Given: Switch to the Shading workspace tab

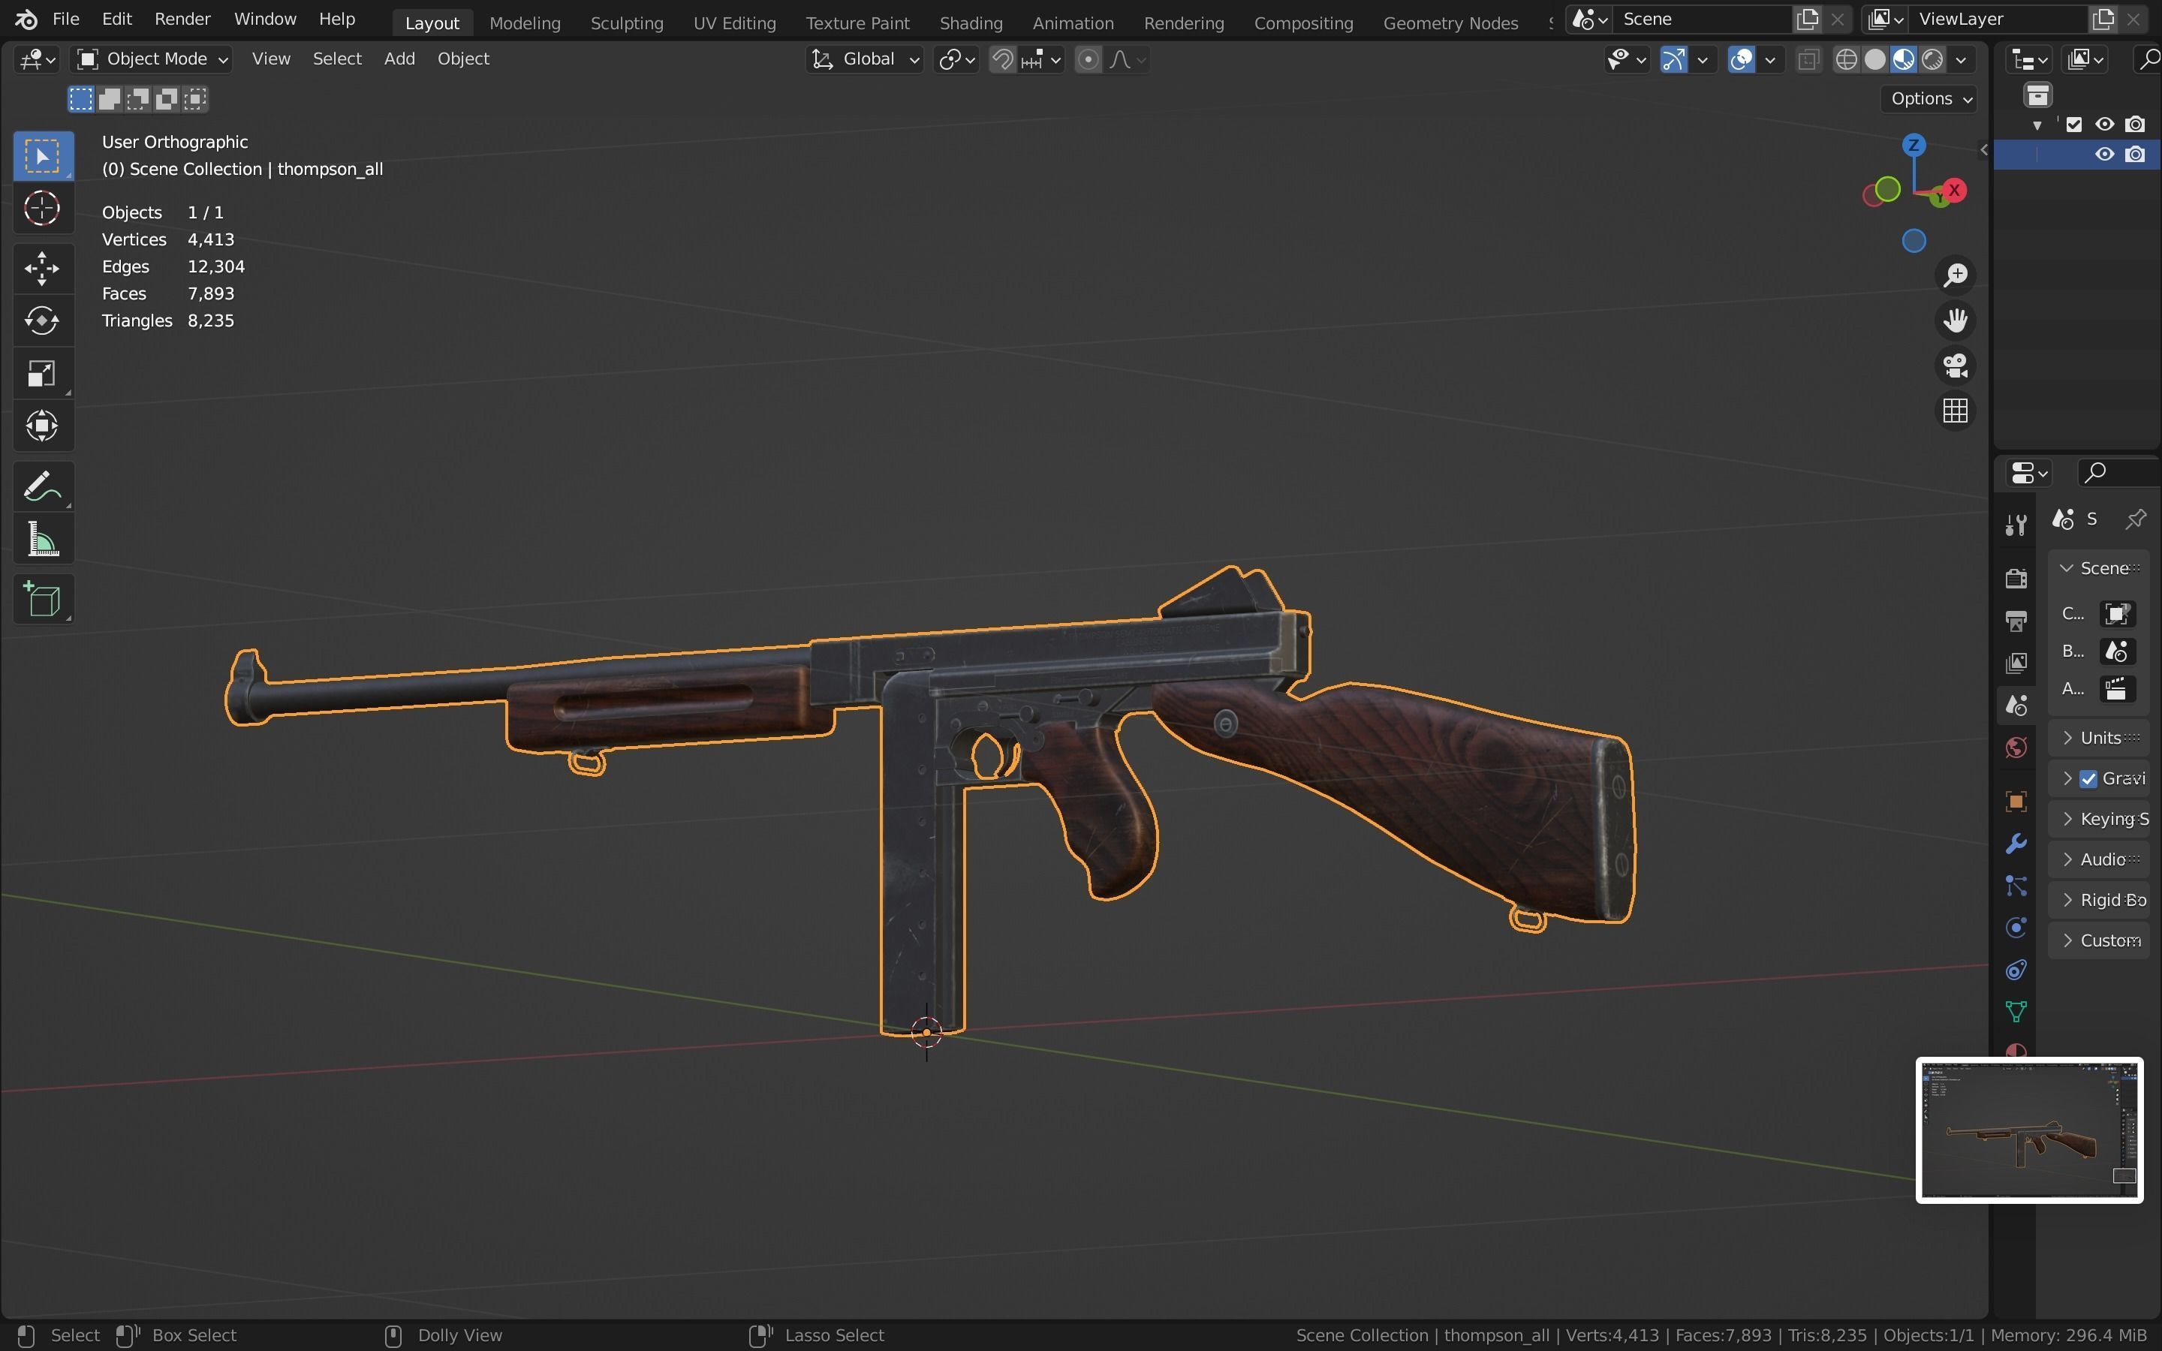Looking at the screenshot, I should point(970,23).
